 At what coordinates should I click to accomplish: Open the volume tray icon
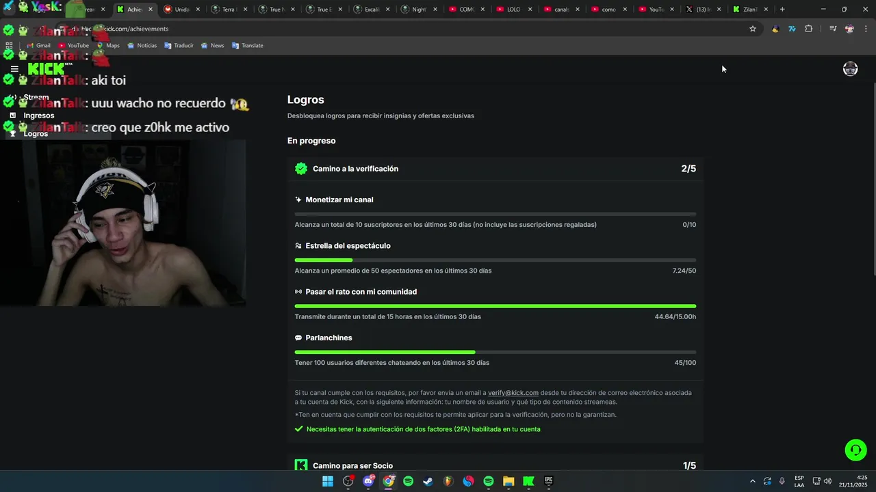(827, 481)
